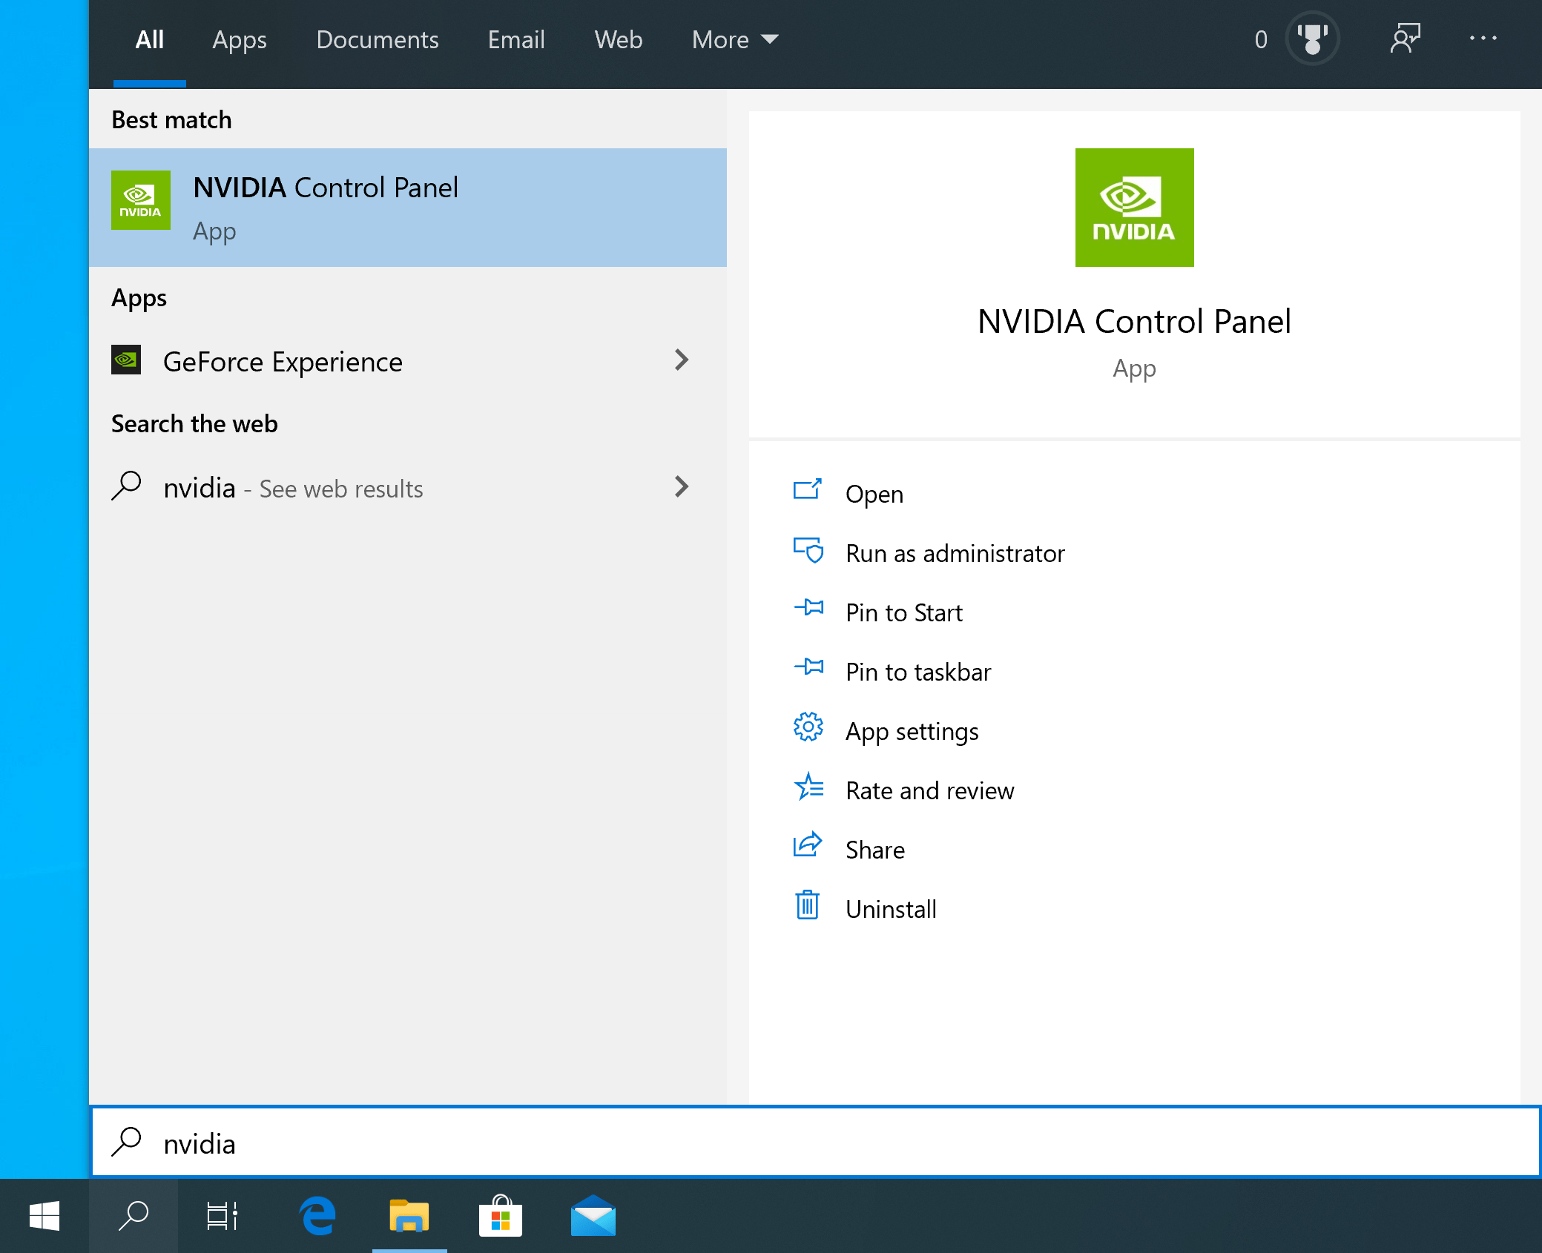Click the NVIDIA logo in the preview pane

click(1134, 208)
